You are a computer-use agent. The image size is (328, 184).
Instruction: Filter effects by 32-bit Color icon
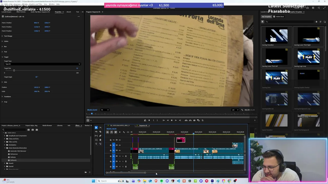pos(33,130)
